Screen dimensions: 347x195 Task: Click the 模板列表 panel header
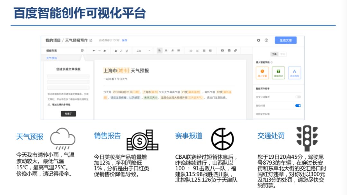tap(51, 51)
